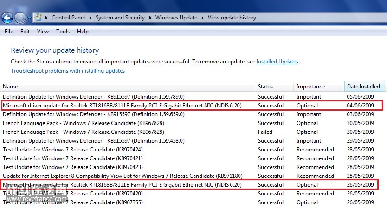Navigate to System and Security breadcrumb

(120, 18)
